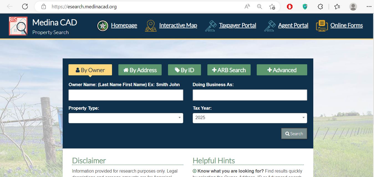
Task: Switch to the By Address tab
Action: pyautogui.click(x=140, y=70)
